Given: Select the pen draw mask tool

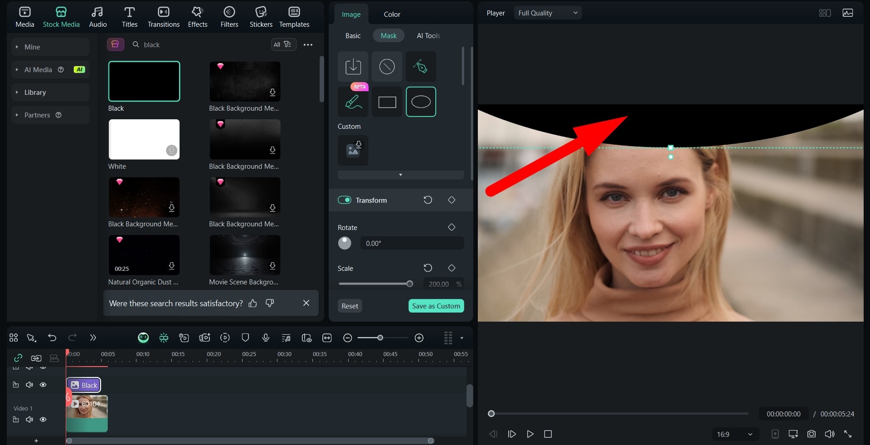Looking at the screenshot, I should click(x=421, y=67).
